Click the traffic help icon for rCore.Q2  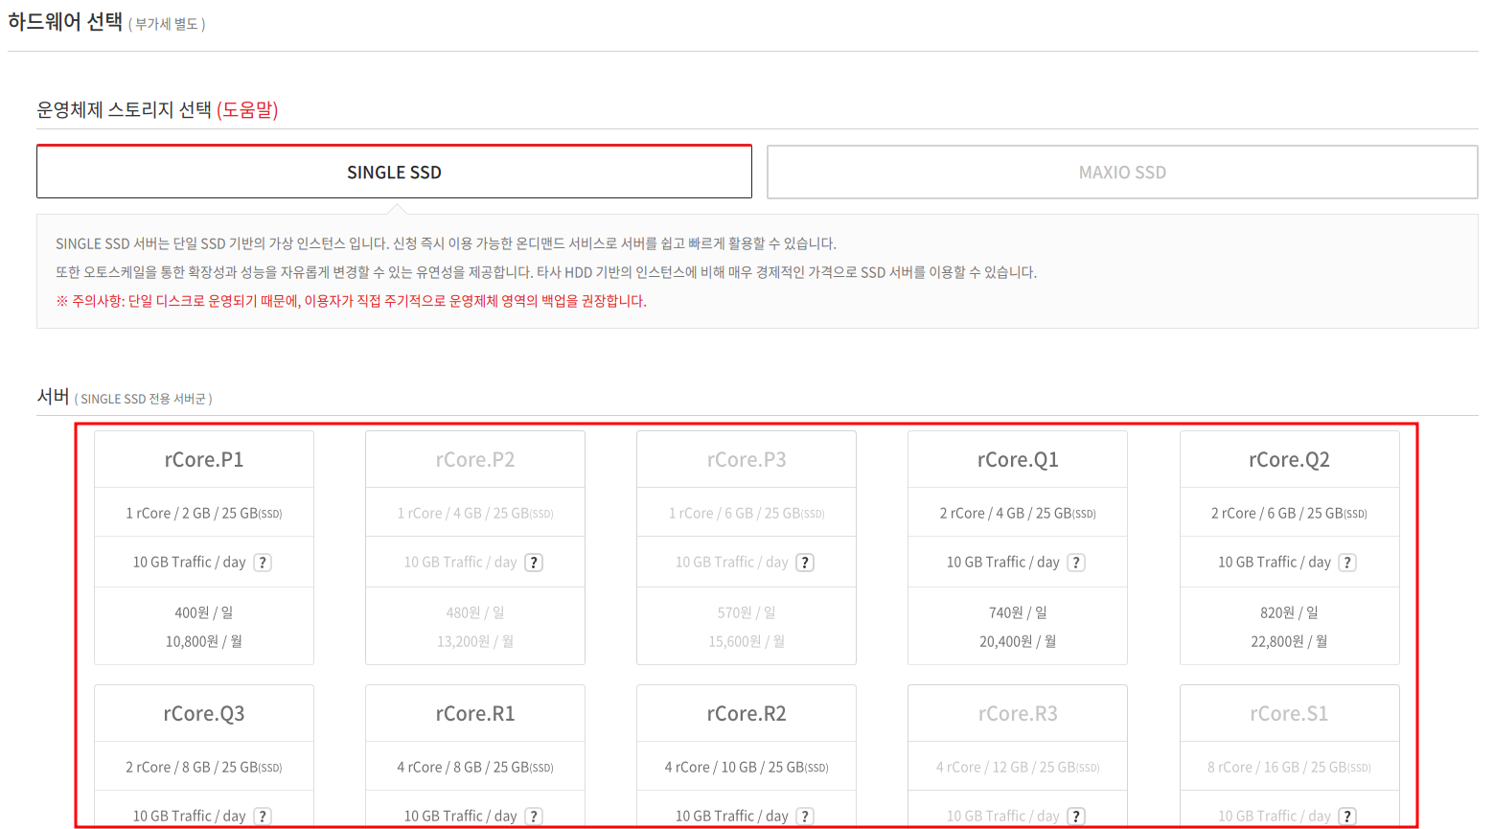click(1347, 563)
